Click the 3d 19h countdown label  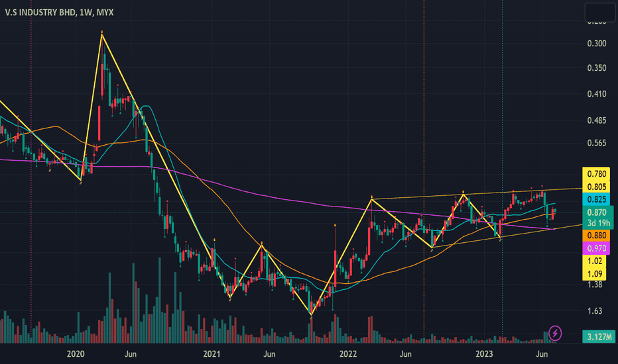point(597,223)
